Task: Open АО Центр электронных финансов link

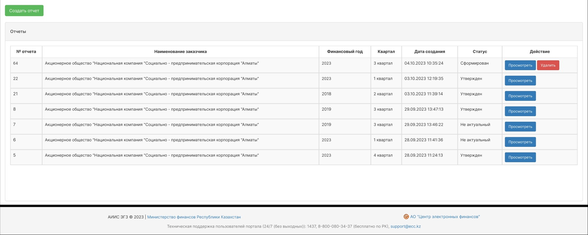Action: tap(445, 217)
